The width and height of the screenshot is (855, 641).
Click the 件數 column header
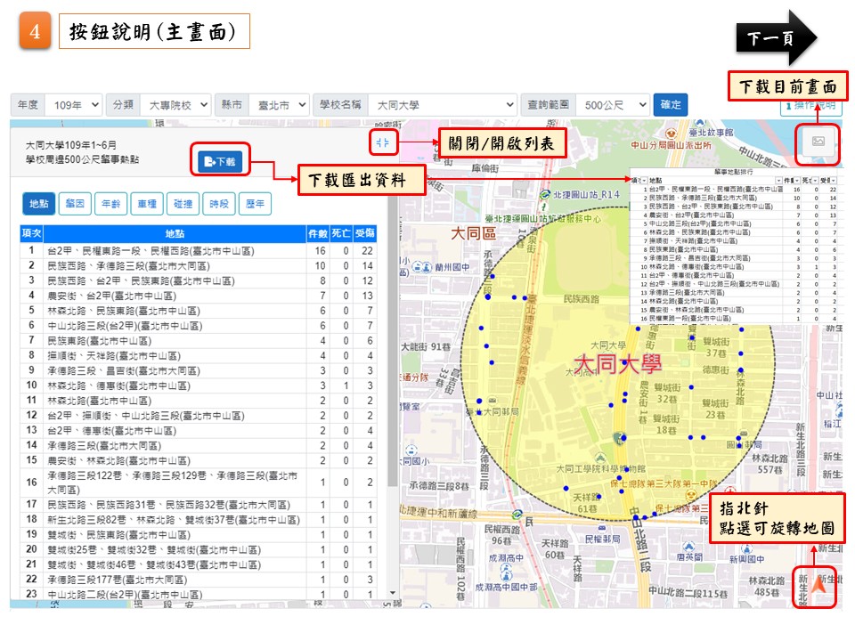click(x=318, y=233)
